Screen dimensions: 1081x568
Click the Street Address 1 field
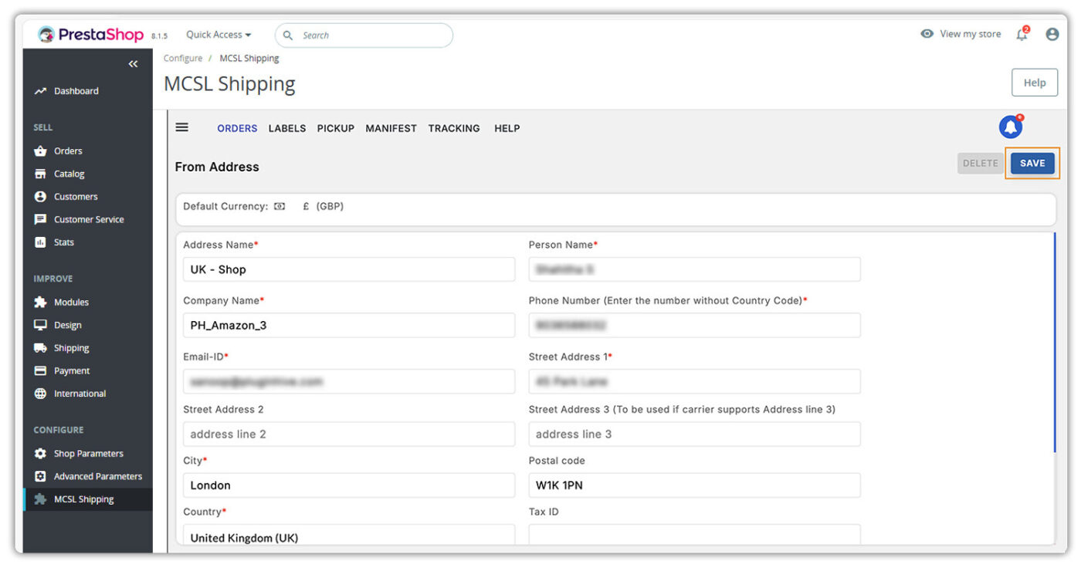pyautogui.click(x=694, y=381)
